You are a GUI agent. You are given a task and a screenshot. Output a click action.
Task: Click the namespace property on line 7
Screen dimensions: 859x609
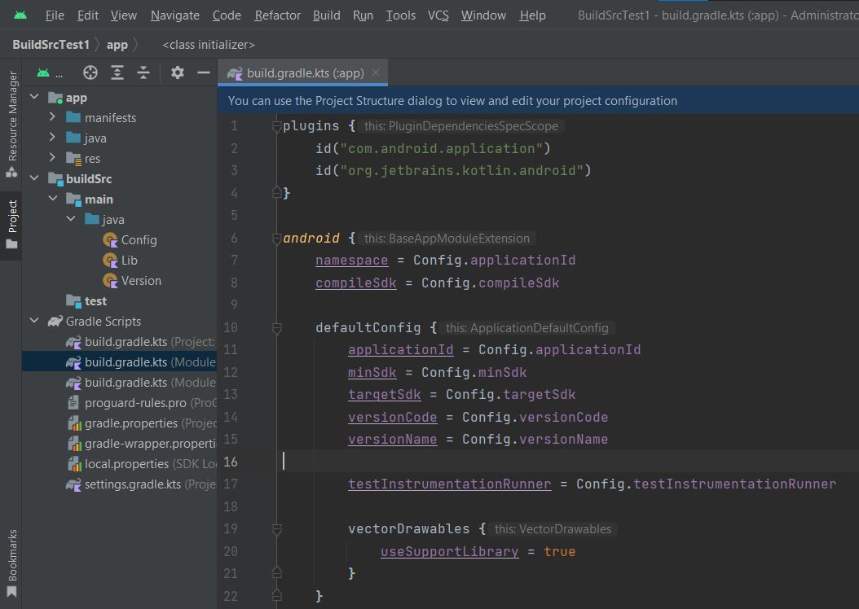[352, 261]
